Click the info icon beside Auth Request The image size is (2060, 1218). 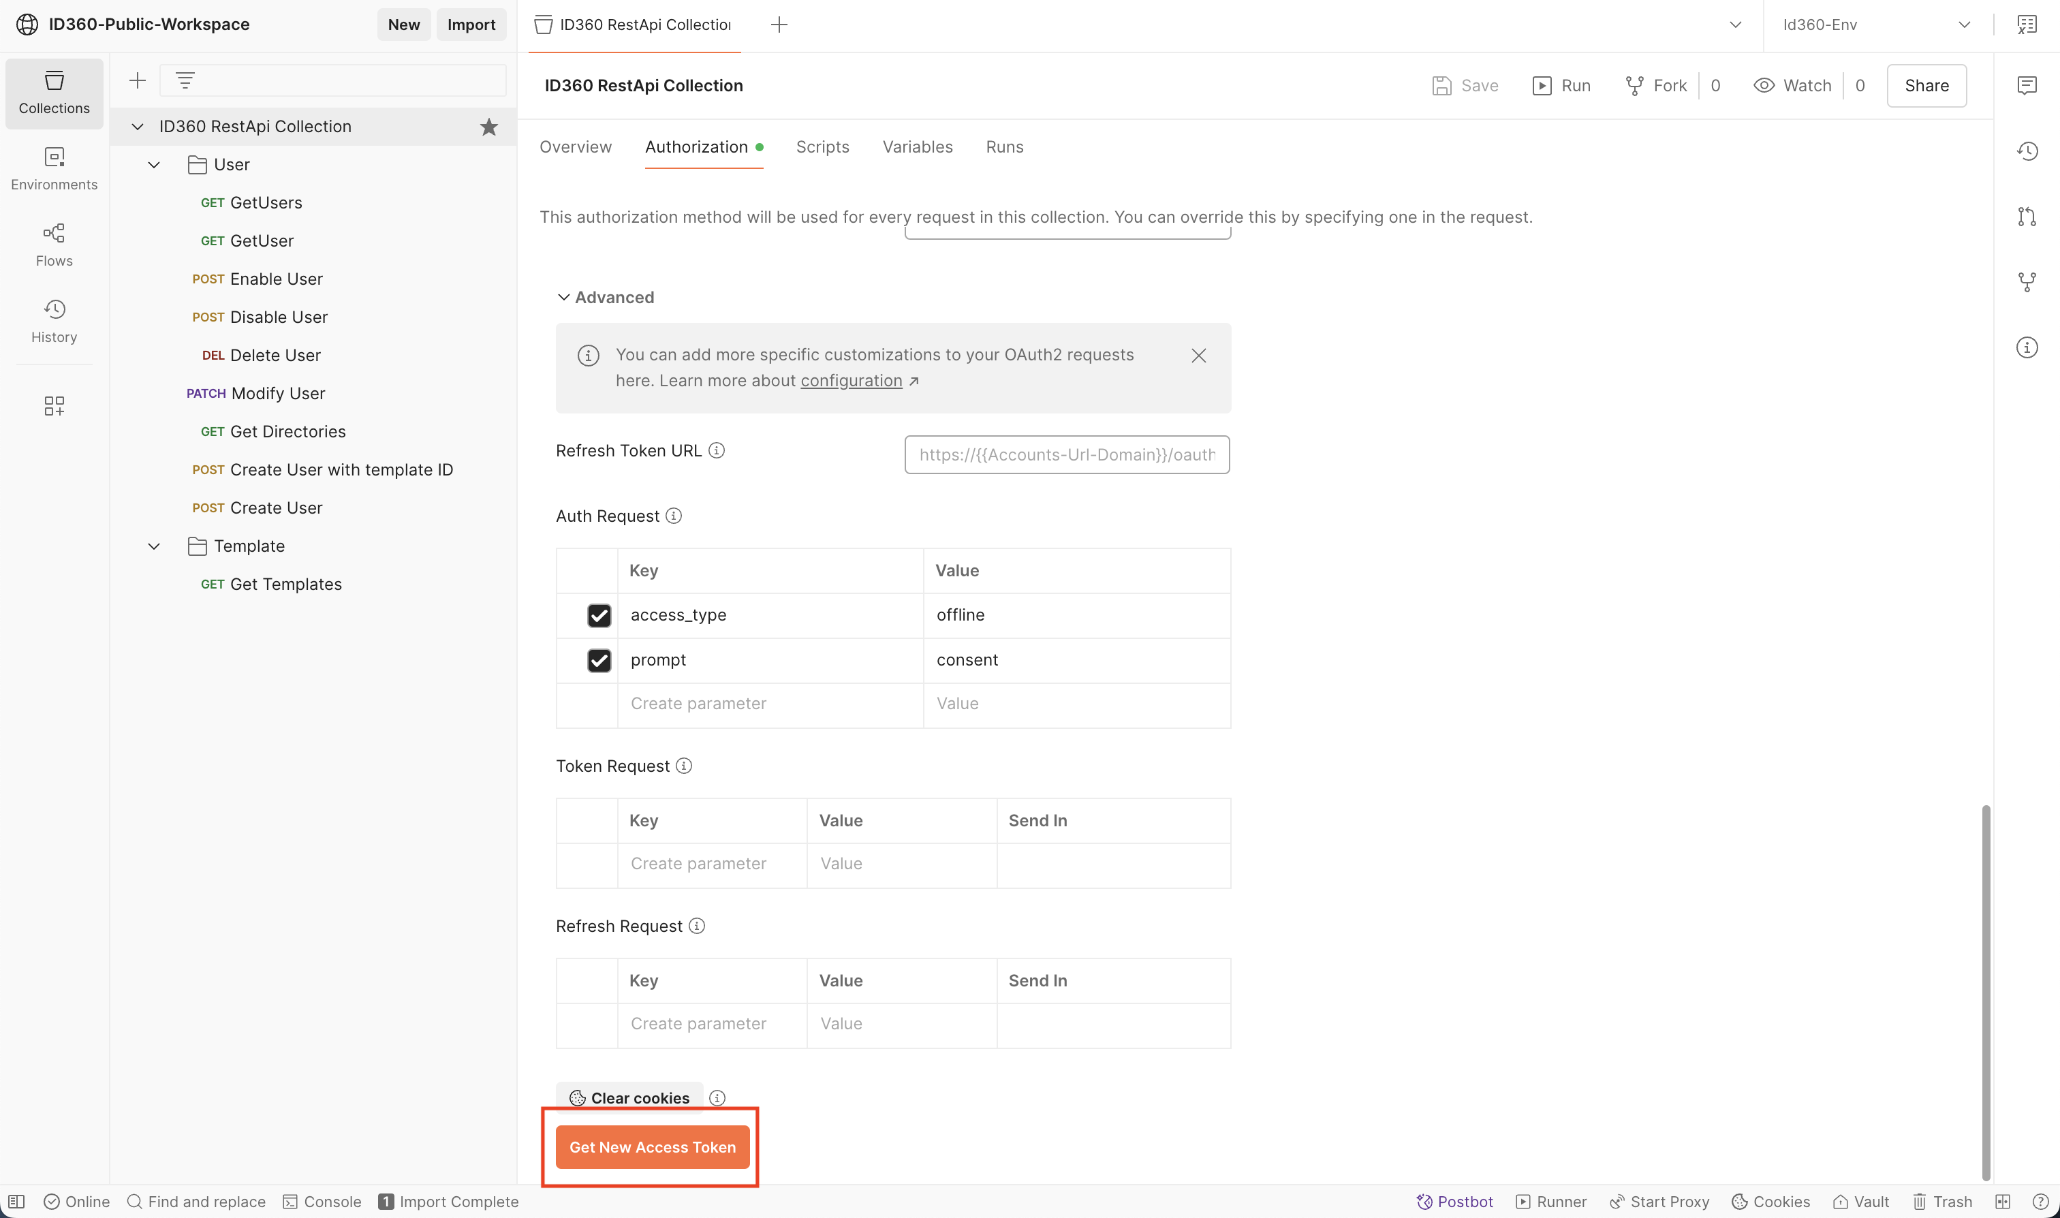tap(674, 516)
